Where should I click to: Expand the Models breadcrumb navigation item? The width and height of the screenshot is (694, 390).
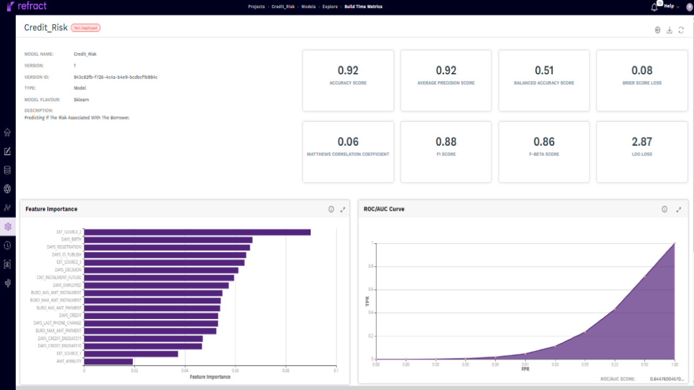point(309,6)
